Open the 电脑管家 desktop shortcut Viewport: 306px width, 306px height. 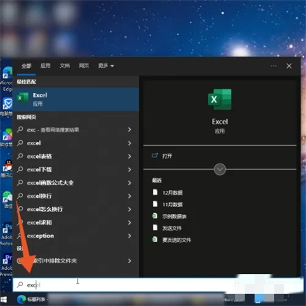(7, 107)
